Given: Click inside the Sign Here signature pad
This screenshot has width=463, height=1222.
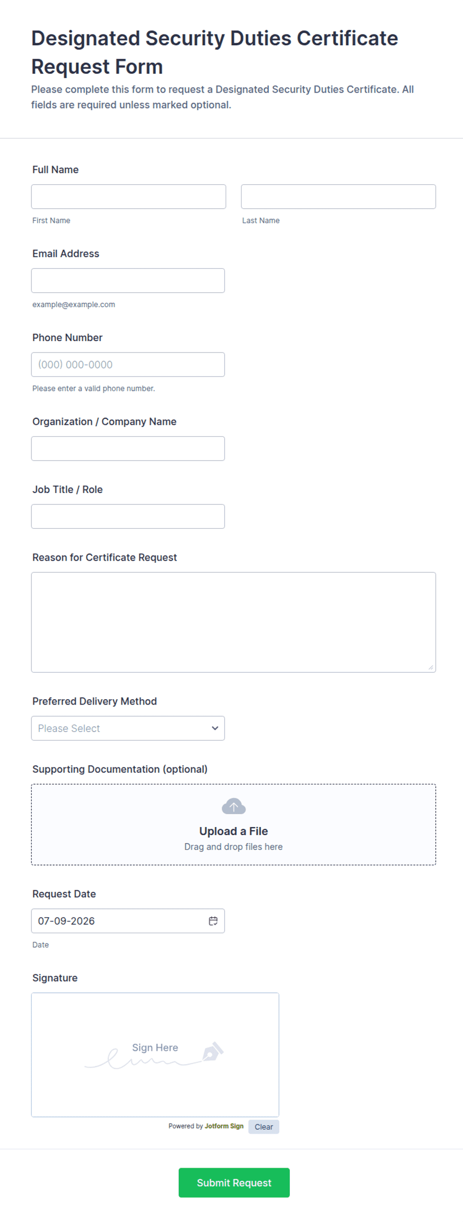Looking at the screenshot, I should 155,1055.
